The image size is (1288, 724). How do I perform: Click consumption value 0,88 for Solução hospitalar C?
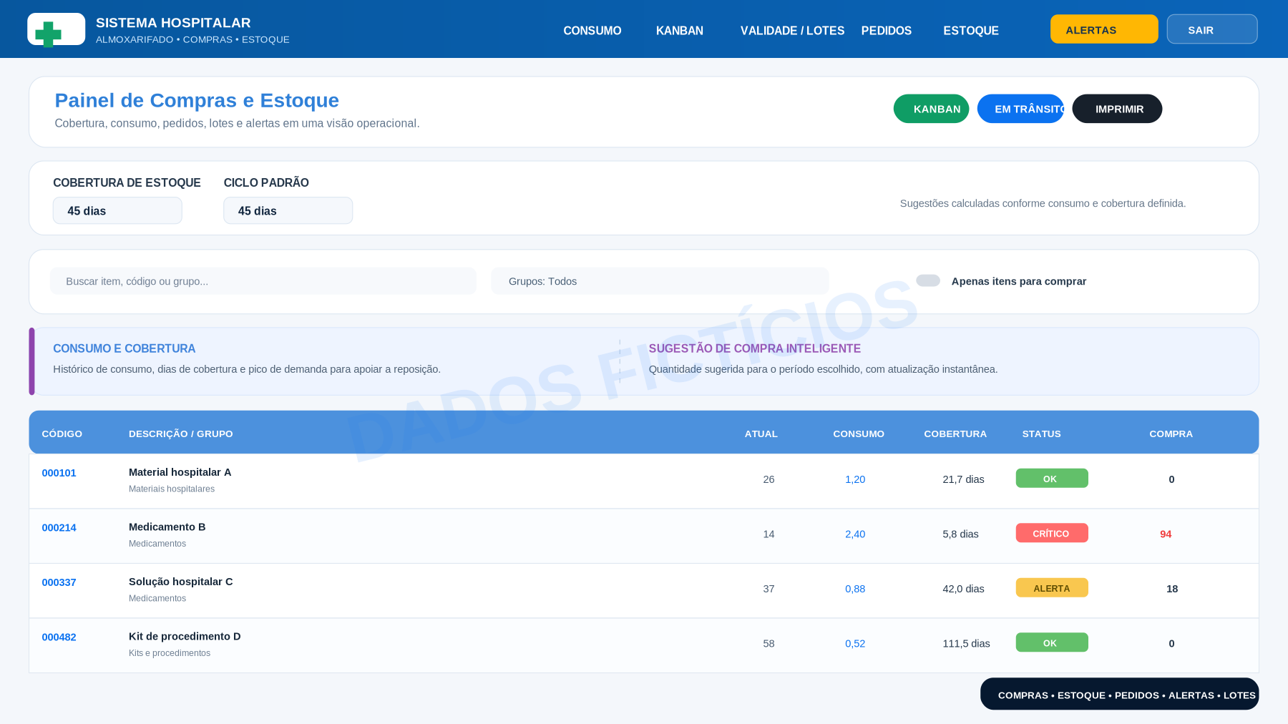(x=855, y=589)
